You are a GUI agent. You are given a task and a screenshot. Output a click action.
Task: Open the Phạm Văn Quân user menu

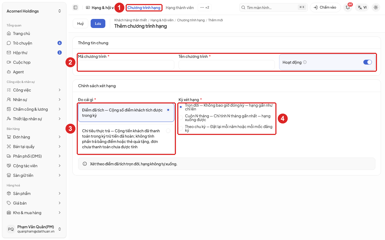tap(34, 229)
